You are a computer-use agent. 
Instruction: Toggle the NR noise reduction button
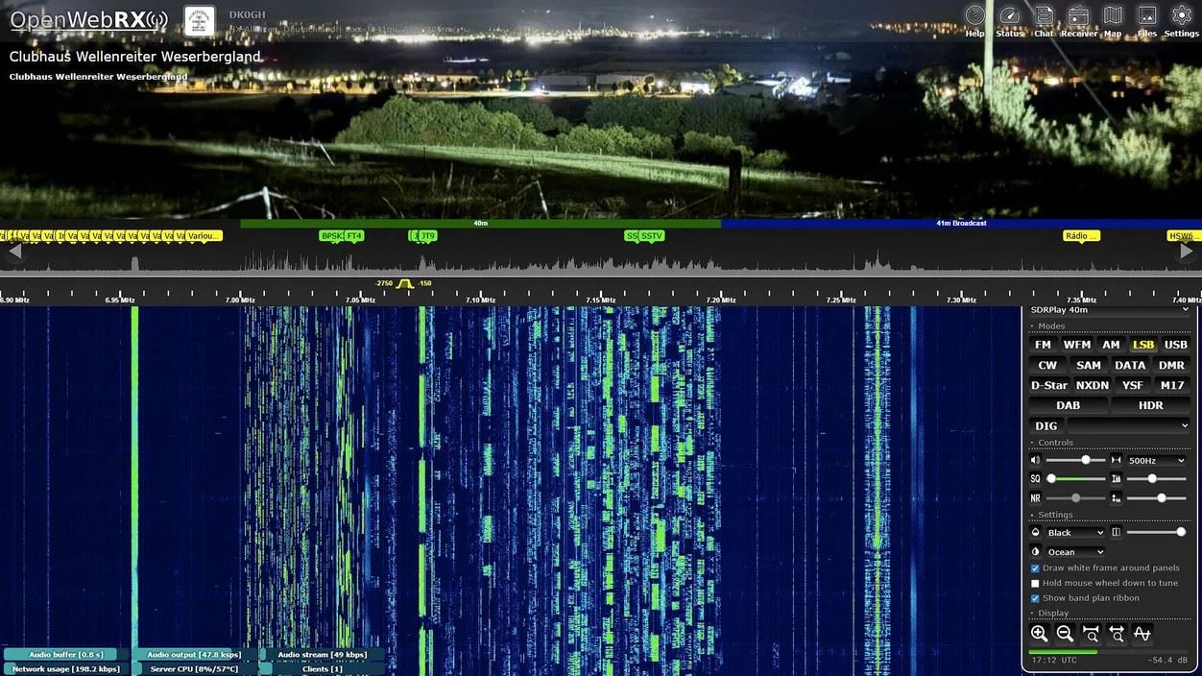coord(1036,498)
